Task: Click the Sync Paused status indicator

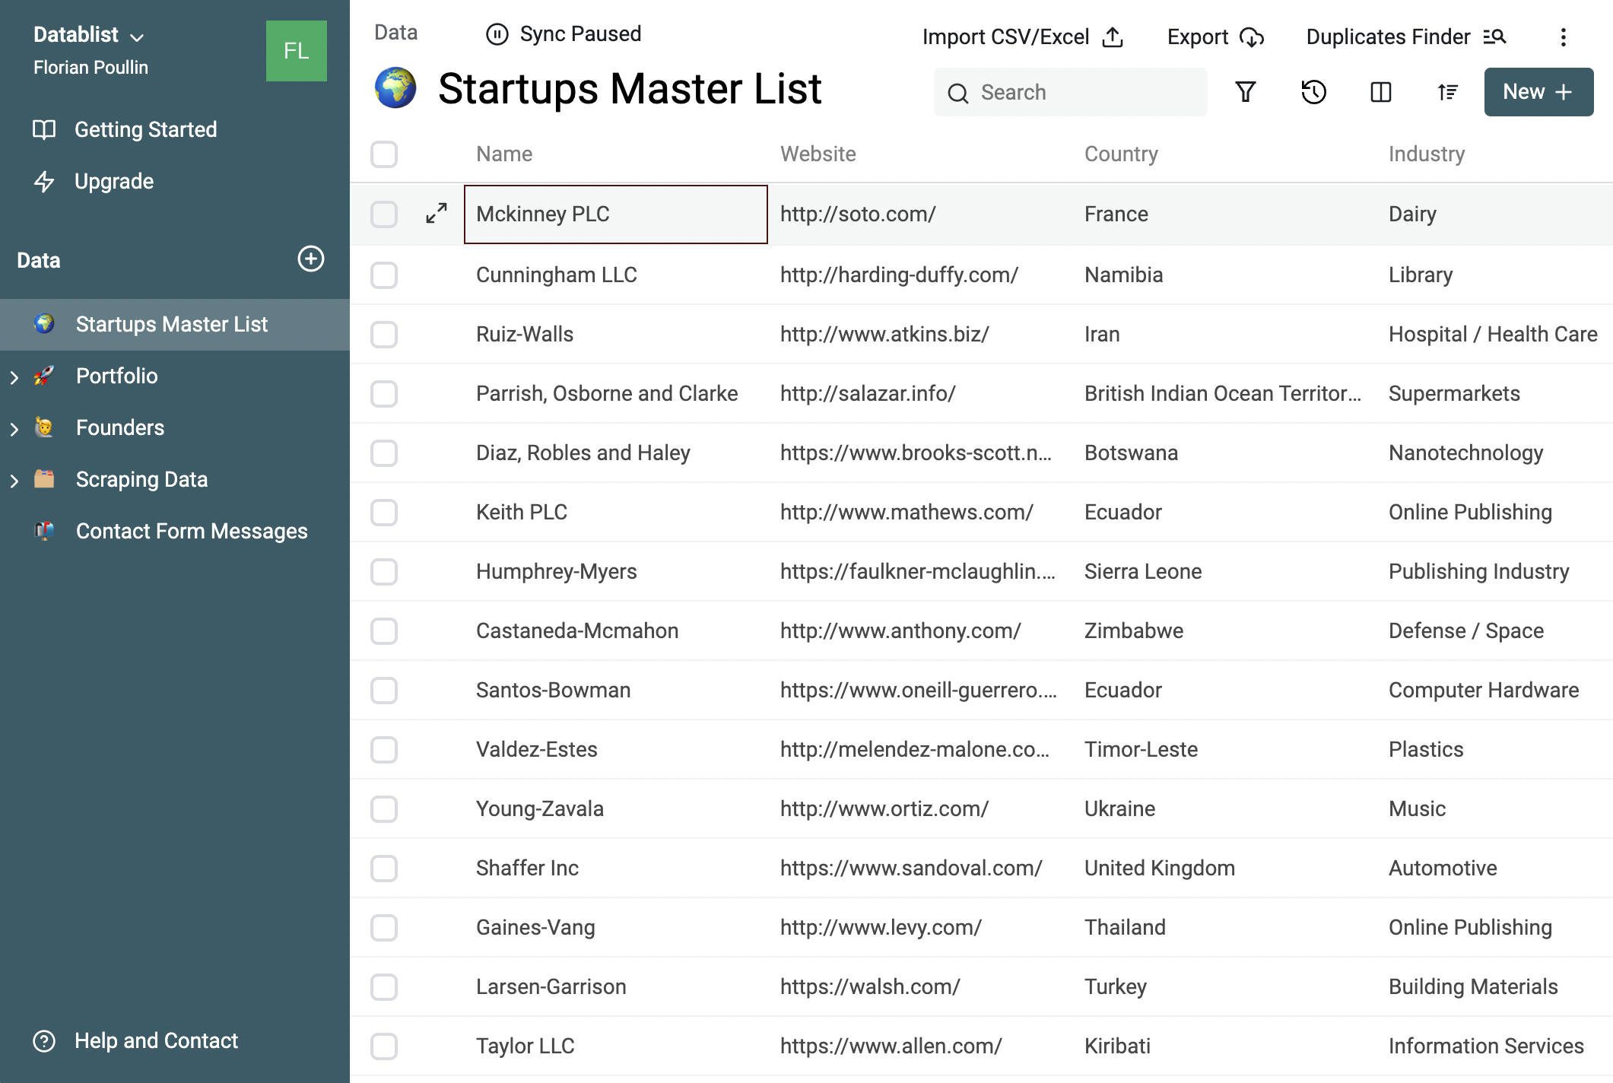Action: pos(563,33)
